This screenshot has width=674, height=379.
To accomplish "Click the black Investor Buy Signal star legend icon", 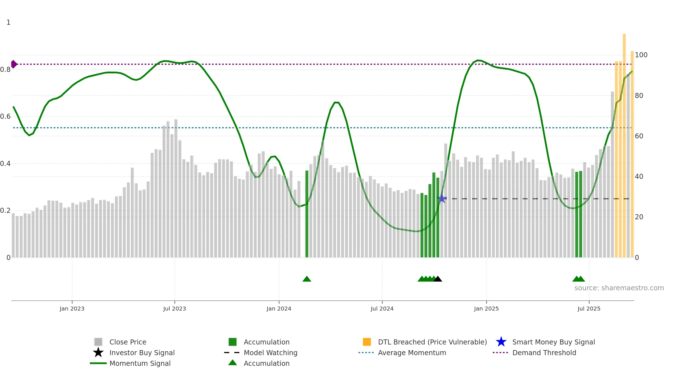I will pos(98,353).
